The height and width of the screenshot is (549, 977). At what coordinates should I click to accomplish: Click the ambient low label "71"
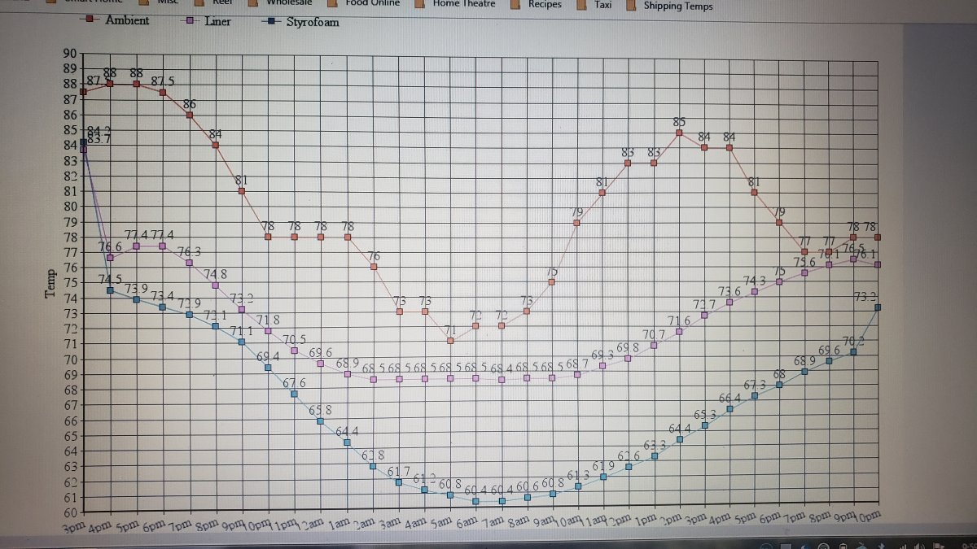click(x=450, y=330)
